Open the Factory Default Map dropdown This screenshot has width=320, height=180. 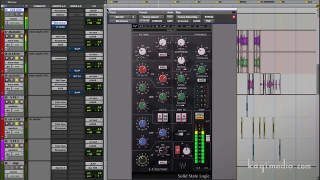(188, 17)
